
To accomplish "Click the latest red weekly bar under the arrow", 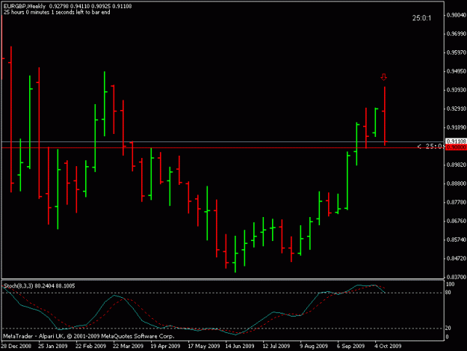I will click(x=385, y=116).
